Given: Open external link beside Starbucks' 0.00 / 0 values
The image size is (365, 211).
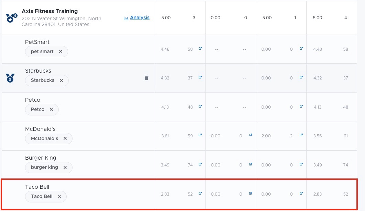Looking at the screenshot, I should [x=301, y=77].
